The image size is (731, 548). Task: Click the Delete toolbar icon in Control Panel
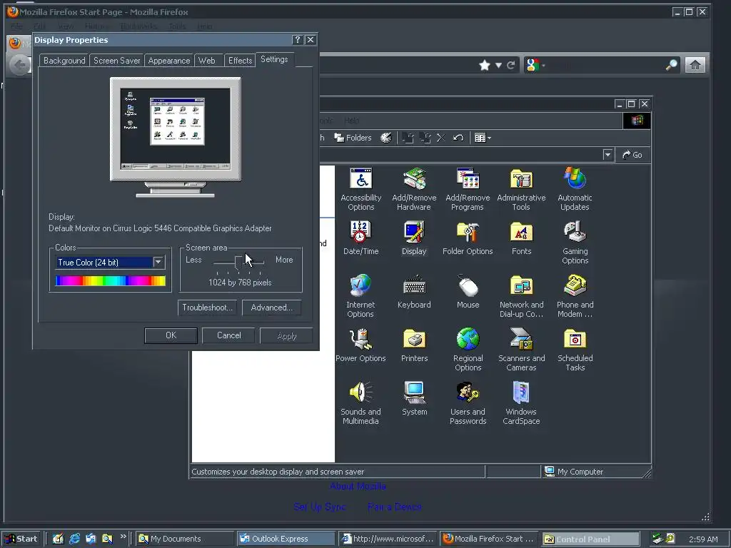coord(441,138)
